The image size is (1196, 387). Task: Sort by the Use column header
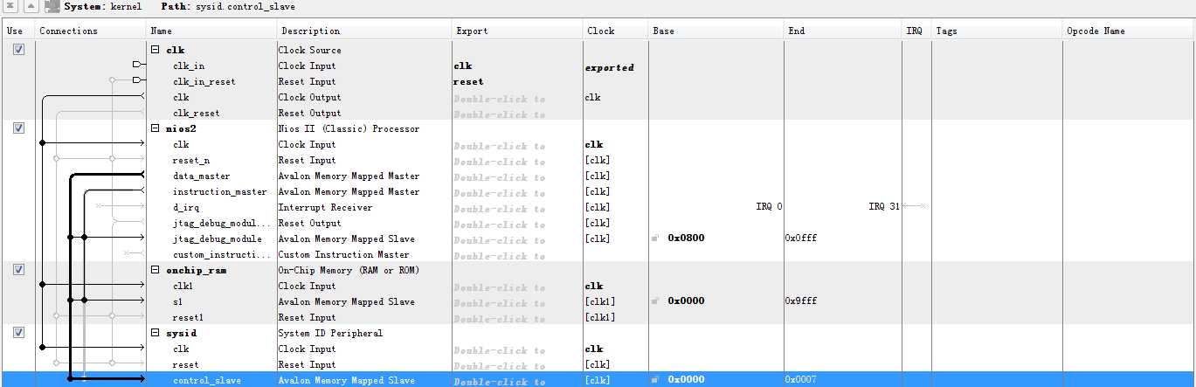click(17, 31)
